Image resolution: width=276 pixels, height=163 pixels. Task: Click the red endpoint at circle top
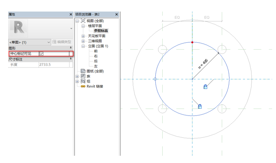coord(192,42)
